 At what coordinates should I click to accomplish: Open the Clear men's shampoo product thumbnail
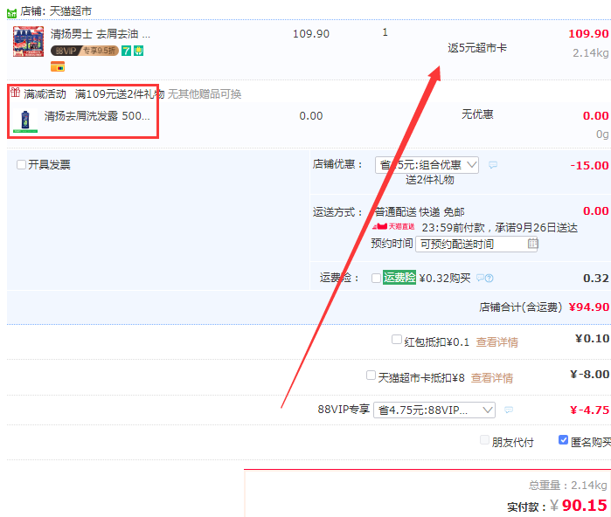pyautogui.click(x=29, y=41)
